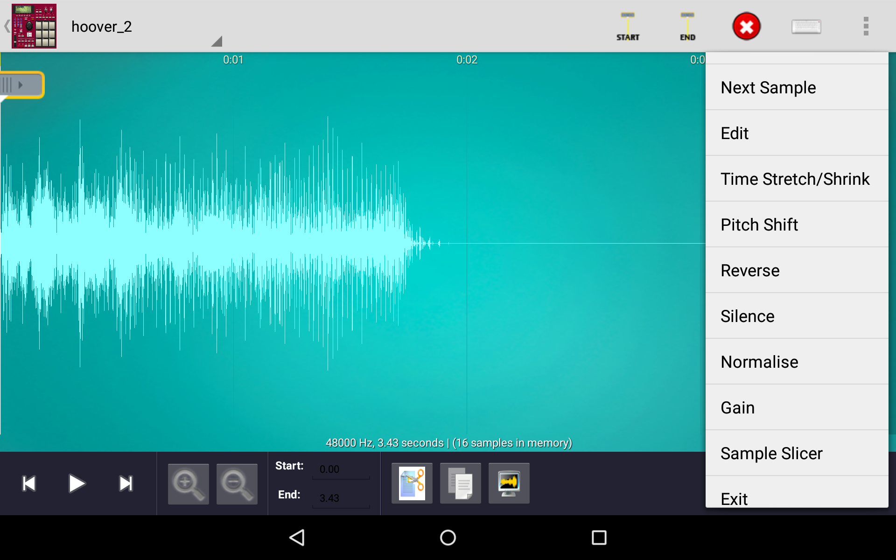
Task: Cut audio using the scissors icon
Action: click(411, 483)
